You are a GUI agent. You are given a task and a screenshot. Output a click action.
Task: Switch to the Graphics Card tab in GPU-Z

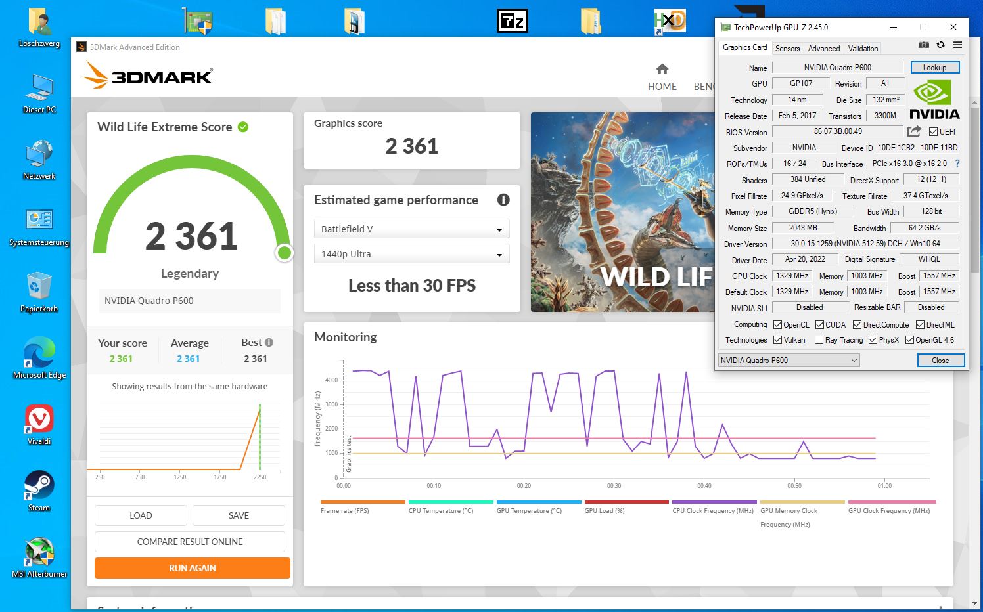coord(744,47)
